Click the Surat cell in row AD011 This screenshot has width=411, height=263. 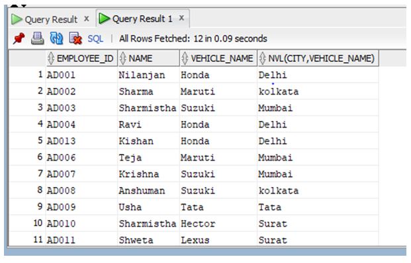coord(318,239)
